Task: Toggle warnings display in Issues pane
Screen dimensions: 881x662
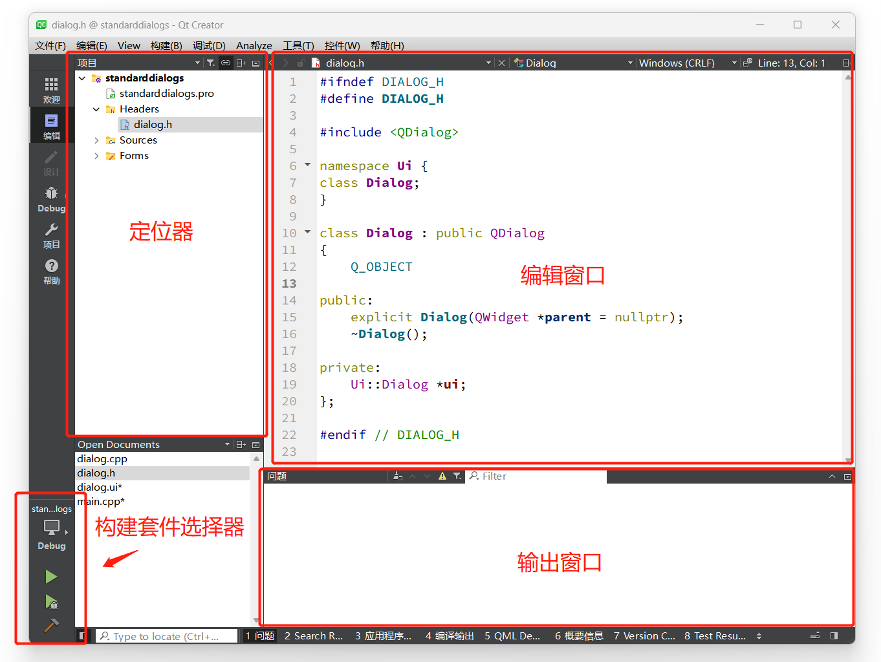Action: tap(442, 476)
